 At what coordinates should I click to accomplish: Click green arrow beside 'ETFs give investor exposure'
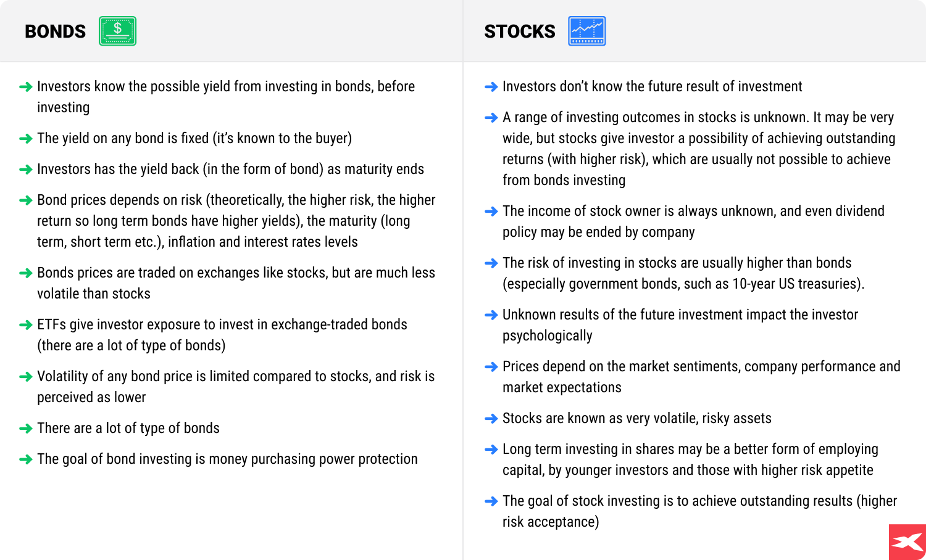[x=26, y=325]
